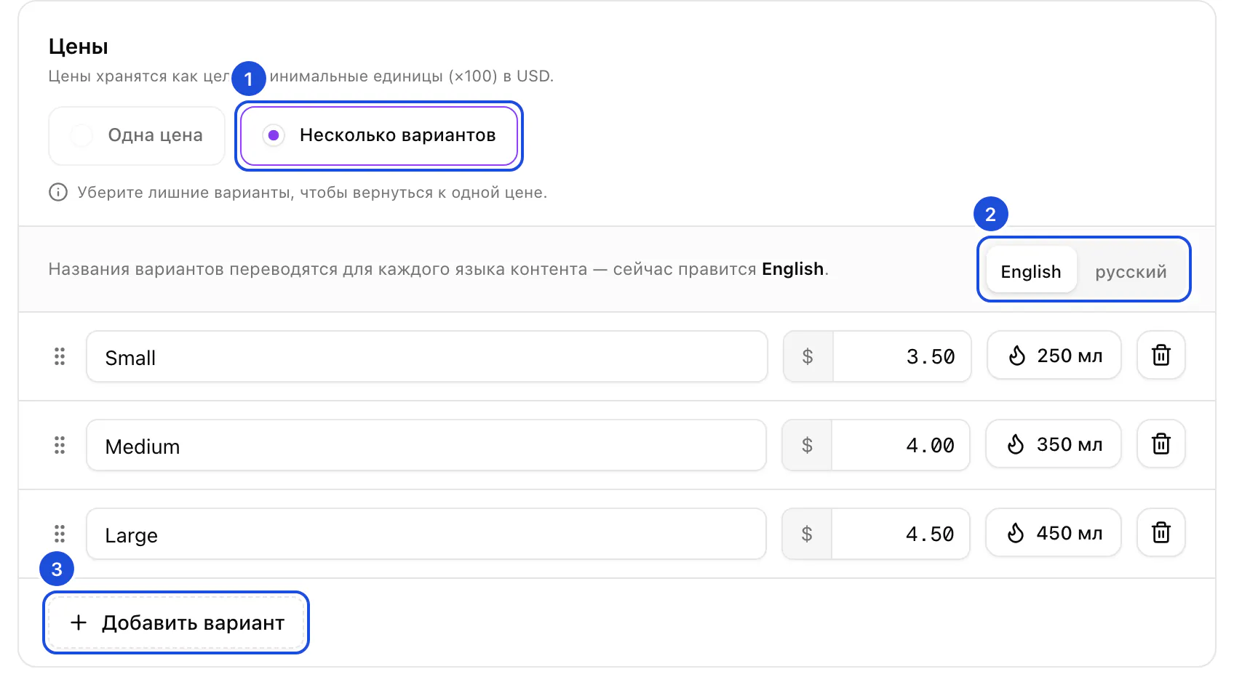Viewport: 1234px width, 685px height.
Task: Click the text "Названия вариантов переводятся"
Action: click(193, 269)
